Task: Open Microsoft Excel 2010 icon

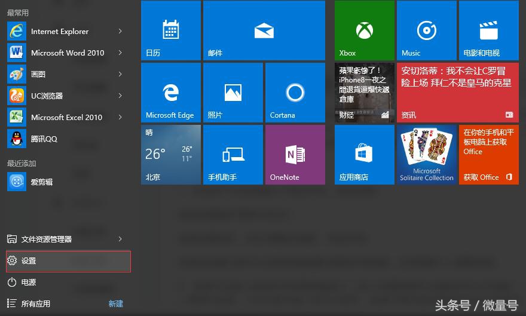Action: pos(17,117)
